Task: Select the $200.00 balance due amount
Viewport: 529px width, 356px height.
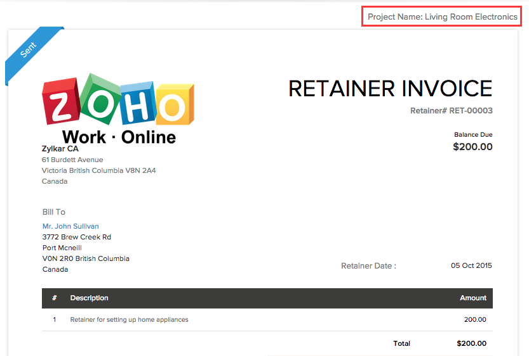Action: pos(472,147)
